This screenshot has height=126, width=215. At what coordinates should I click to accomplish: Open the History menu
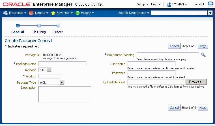87,13
